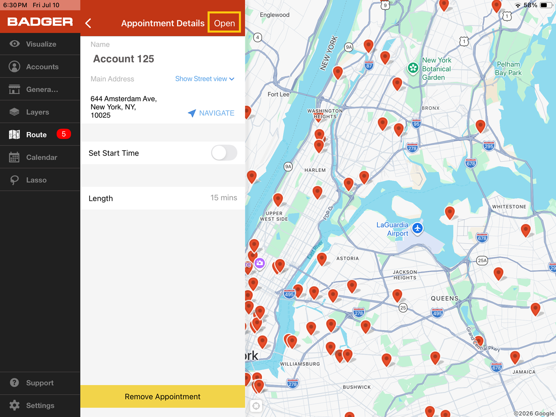Screen dimensions: 556x417
Task: Tap the Accounts person icon
Action: coord(15,66)
